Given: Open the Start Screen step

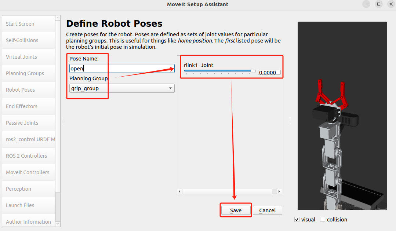Looking at the screenshot, I should coord(29,24).
